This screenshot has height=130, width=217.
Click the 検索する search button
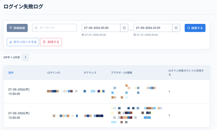pyautogui.click(x=195, y=28)
